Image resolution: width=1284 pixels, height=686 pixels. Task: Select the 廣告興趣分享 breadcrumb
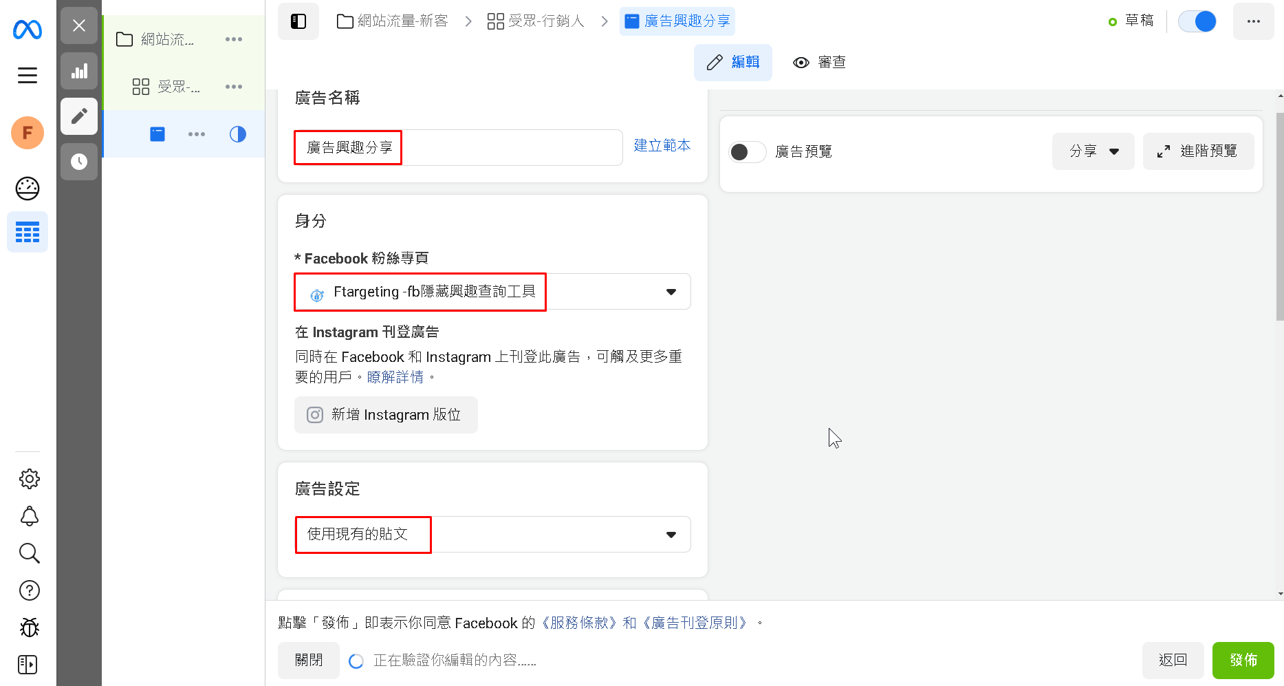pyautogui.click(x=677, y=21)
